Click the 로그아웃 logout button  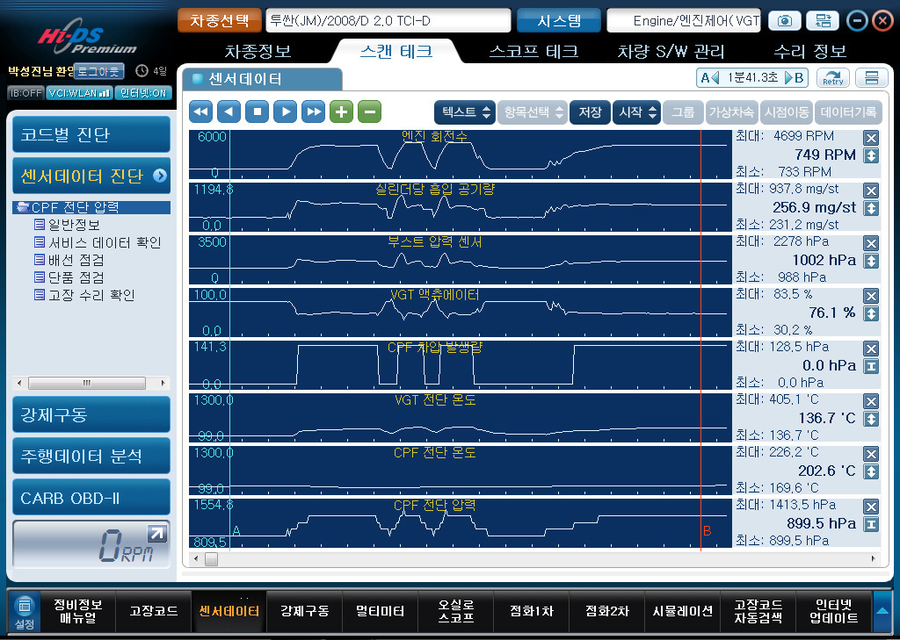coord(99,72)
